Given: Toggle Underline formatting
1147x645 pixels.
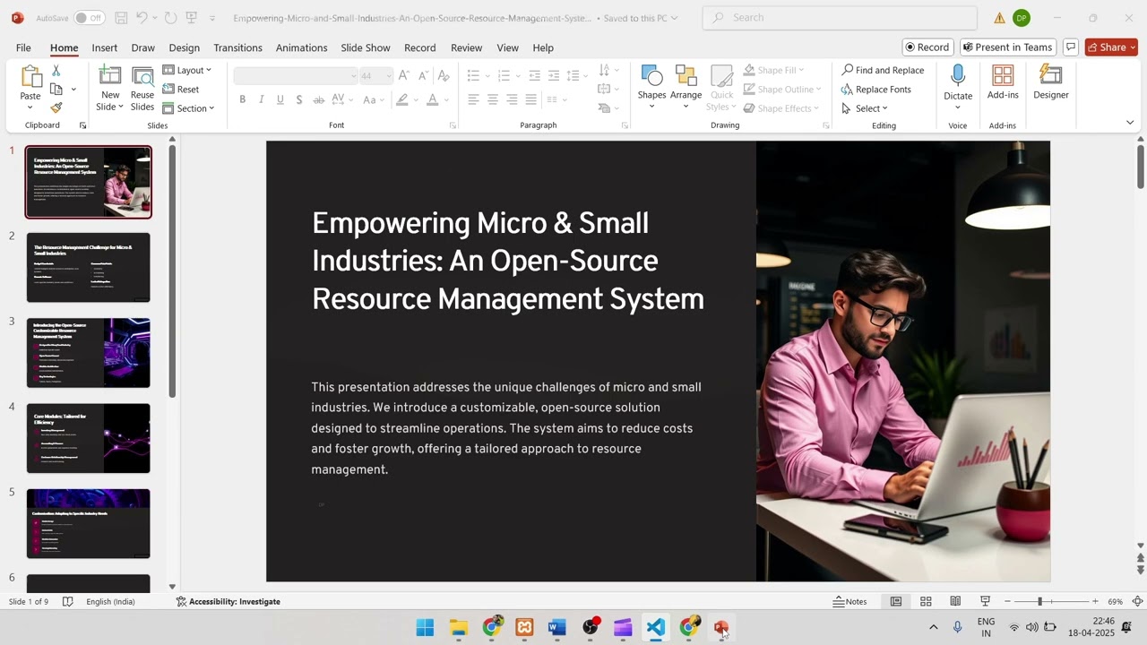Looking at the screenshot, I should point(280,99).
